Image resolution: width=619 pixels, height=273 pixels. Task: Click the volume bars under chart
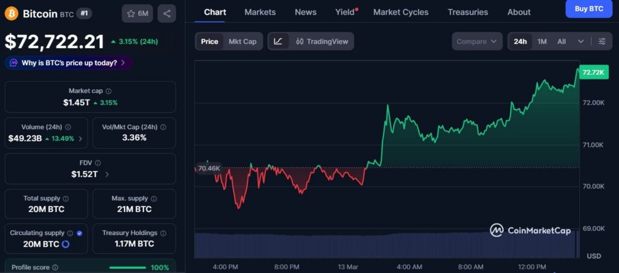click(387, 245)
